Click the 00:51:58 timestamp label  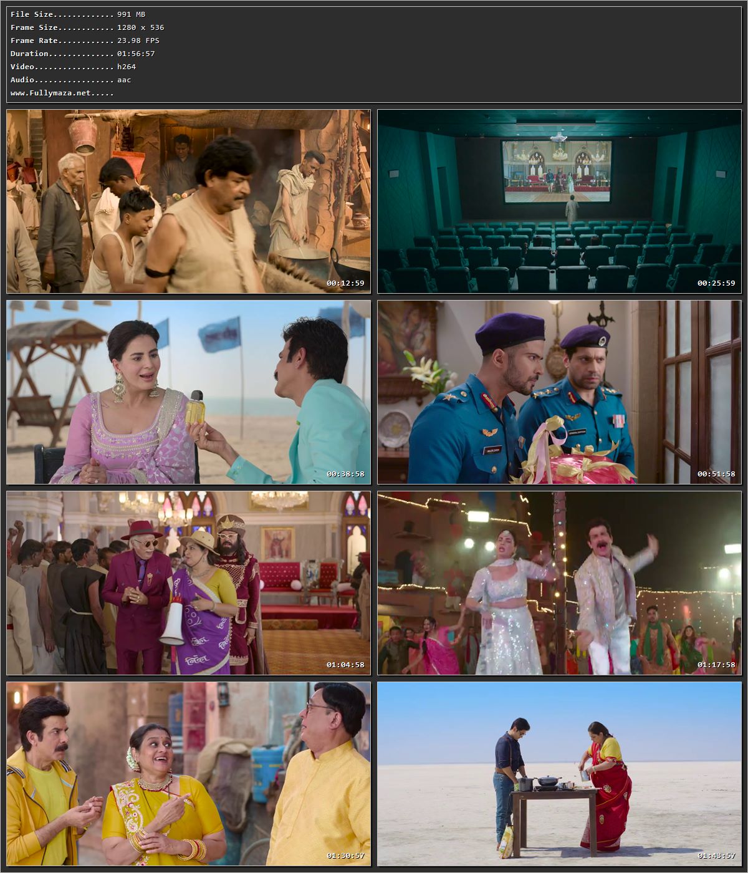(x=716, y=474)
